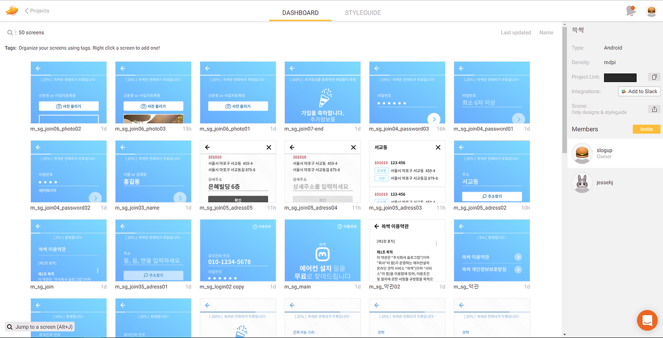Open screen m_sg_join03_name thumbnail
The image size is (663, 338).
153,171
